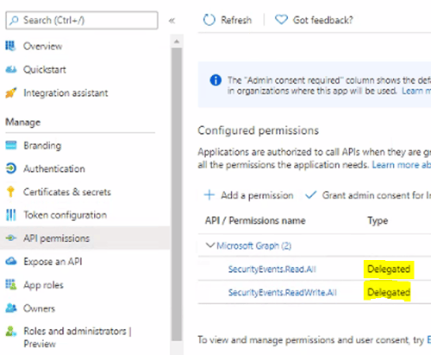Collapse the Microsoft Graph (2) group
Viewport: 431px width, 355px height.
coord(210,245)
